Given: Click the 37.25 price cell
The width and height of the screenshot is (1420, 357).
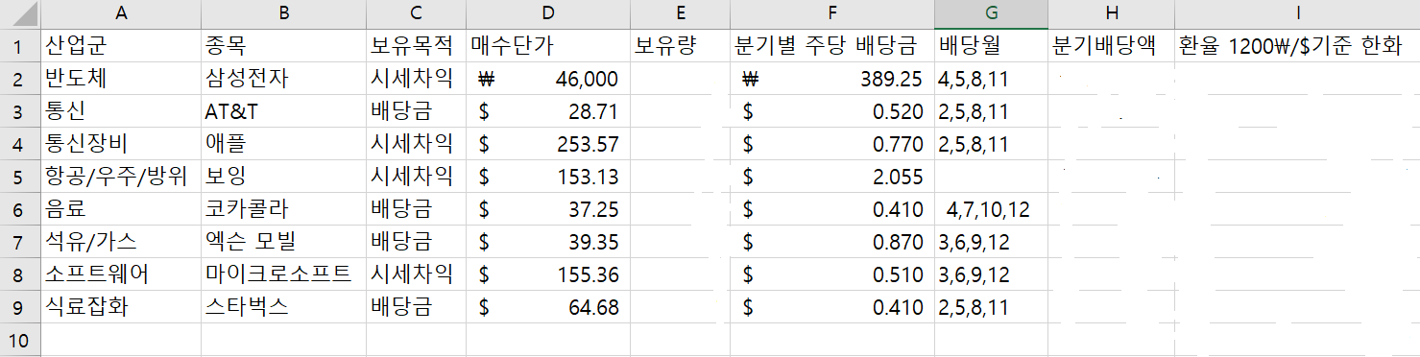Looking at the screenshot, I should (x=548, y=208).
